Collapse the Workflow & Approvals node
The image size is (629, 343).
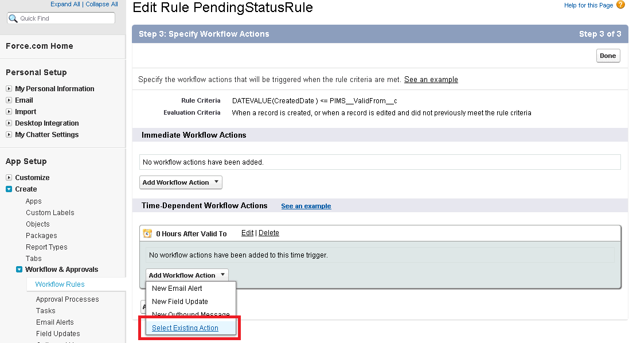(x=19, y=270)
